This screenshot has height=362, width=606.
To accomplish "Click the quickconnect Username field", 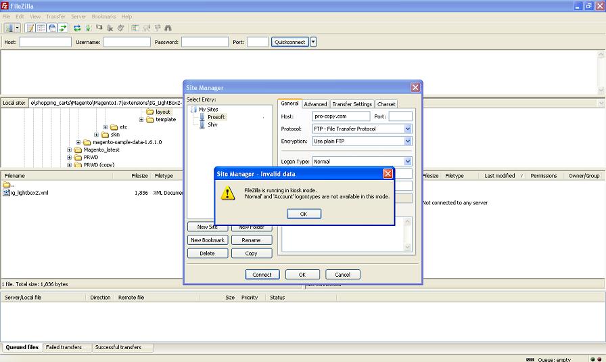I will tap(126, 42).
